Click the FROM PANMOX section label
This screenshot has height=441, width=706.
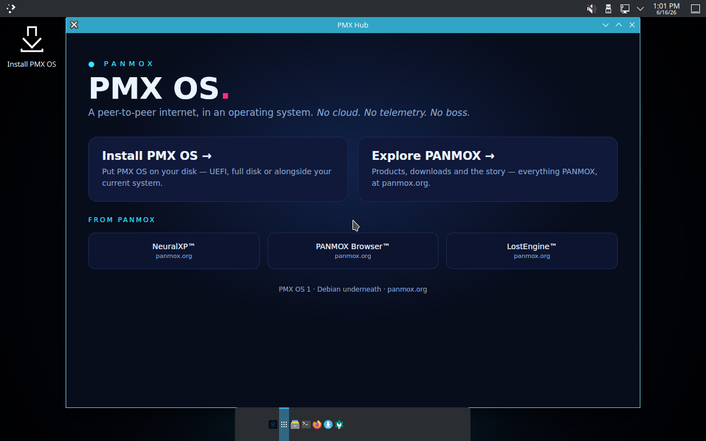click(122, 220)
